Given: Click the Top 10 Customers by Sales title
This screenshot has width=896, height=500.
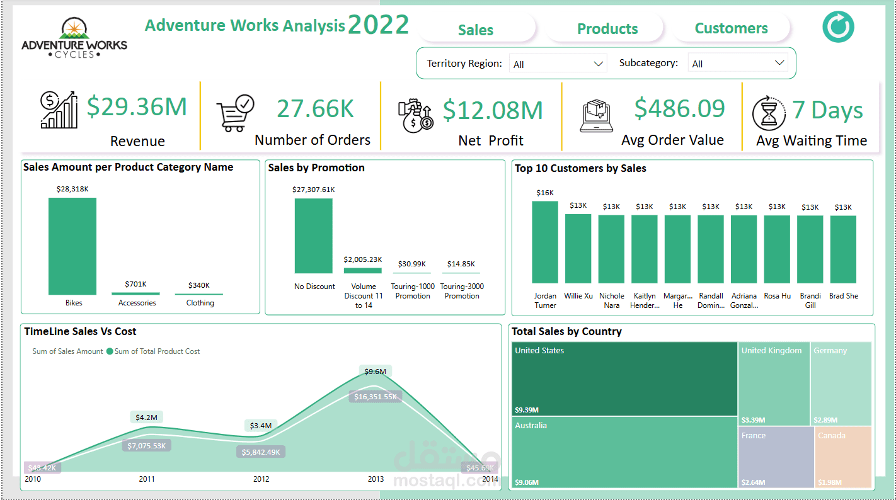Looking at the screenshot, I should (x=580, y=168).
